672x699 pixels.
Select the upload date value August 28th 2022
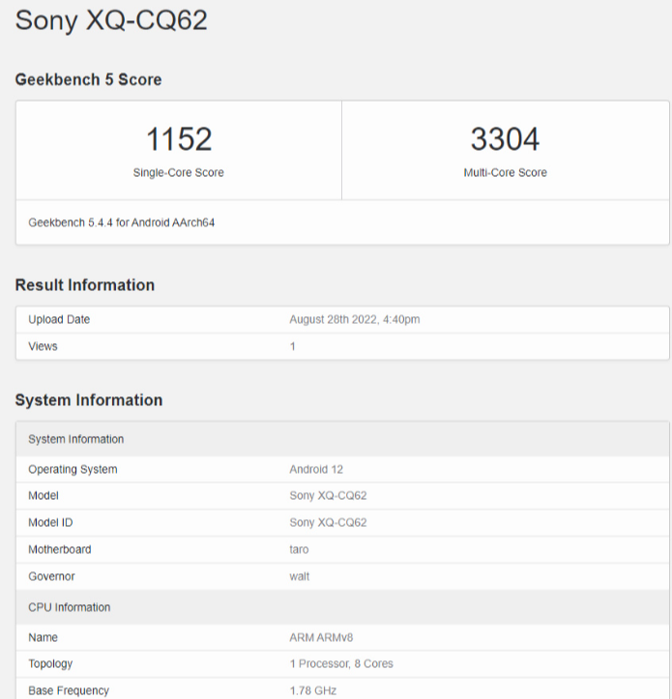click(354, 319)
